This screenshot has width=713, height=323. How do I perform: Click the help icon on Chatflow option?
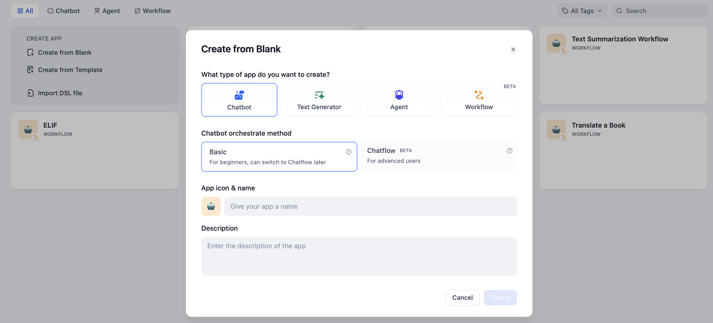click(x=509, y=151)
